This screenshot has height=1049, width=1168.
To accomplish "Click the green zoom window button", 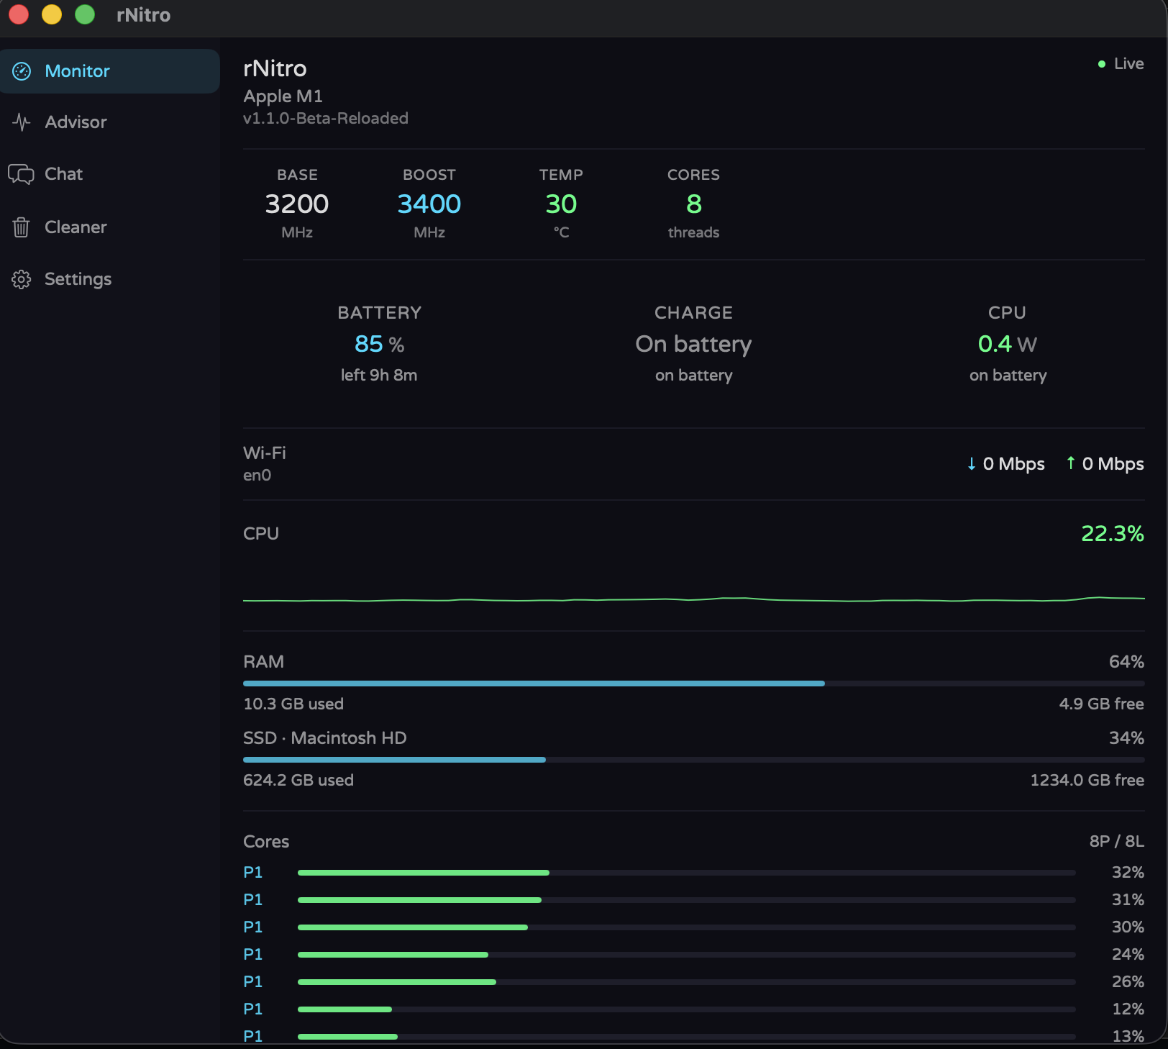I will [x=85, y=14].
